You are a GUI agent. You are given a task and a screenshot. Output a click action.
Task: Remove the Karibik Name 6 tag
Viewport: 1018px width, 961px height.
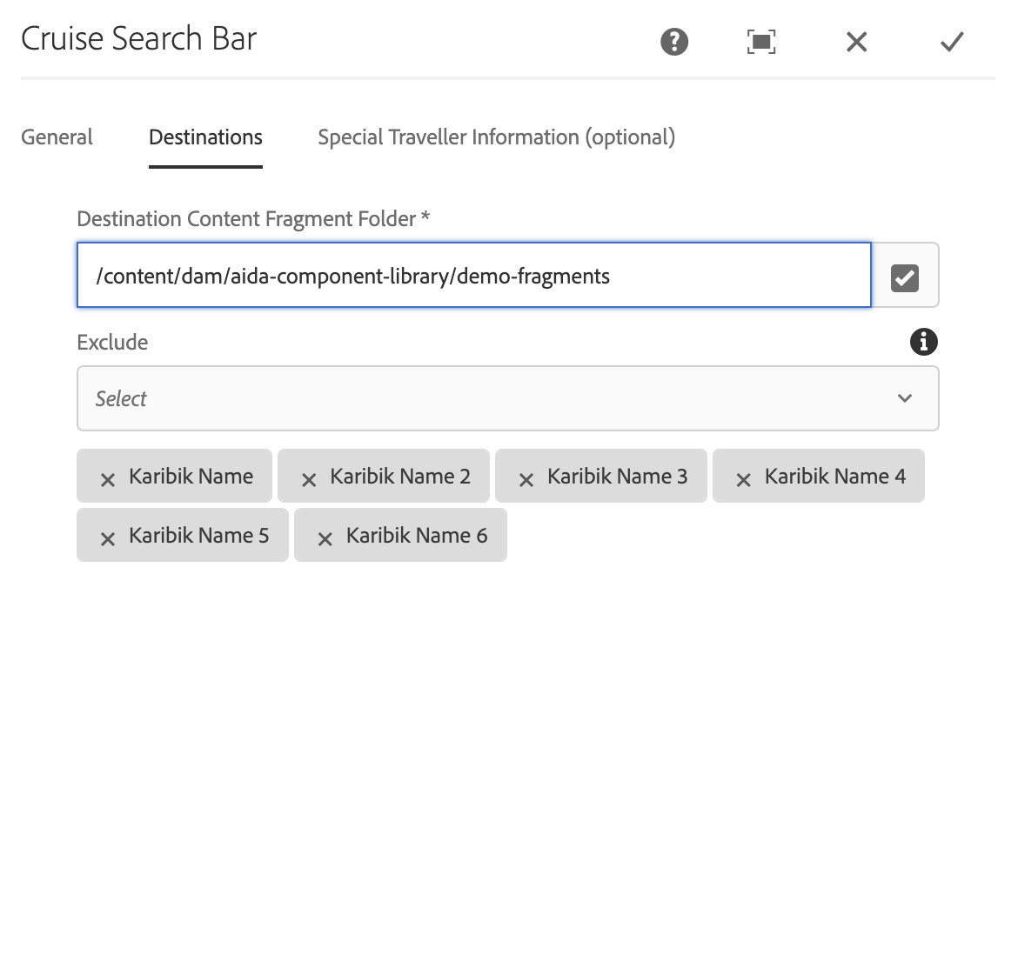click(325, 537)
